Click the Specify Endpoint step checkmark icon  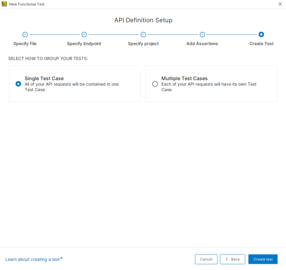tap(84, 34)
